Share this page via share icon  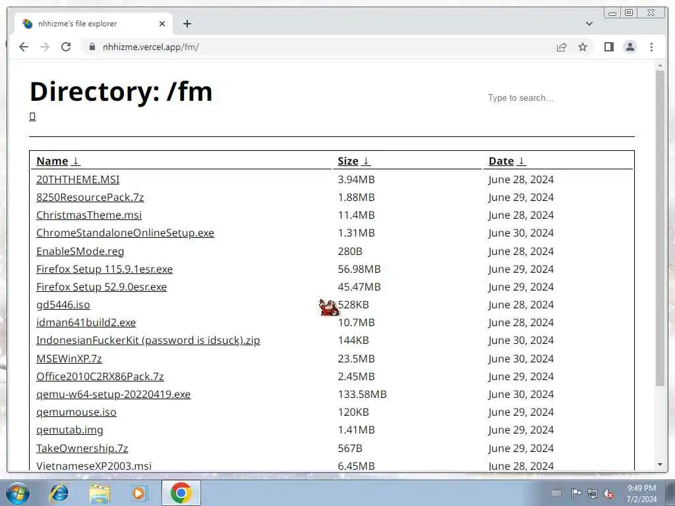click(x=562, y=47)
